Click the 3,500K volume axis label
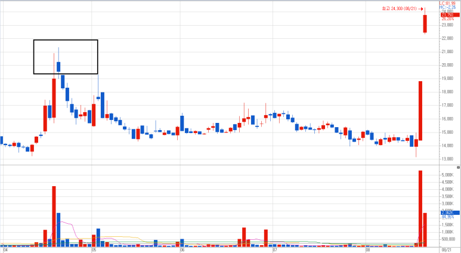This screenshot has width=461, height=253. [x=447, y=196]
